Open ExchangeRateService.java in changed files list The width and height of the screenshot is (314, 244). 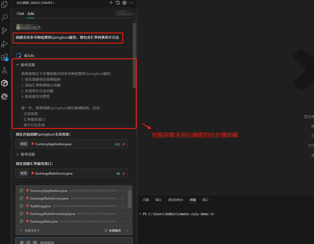49,198
